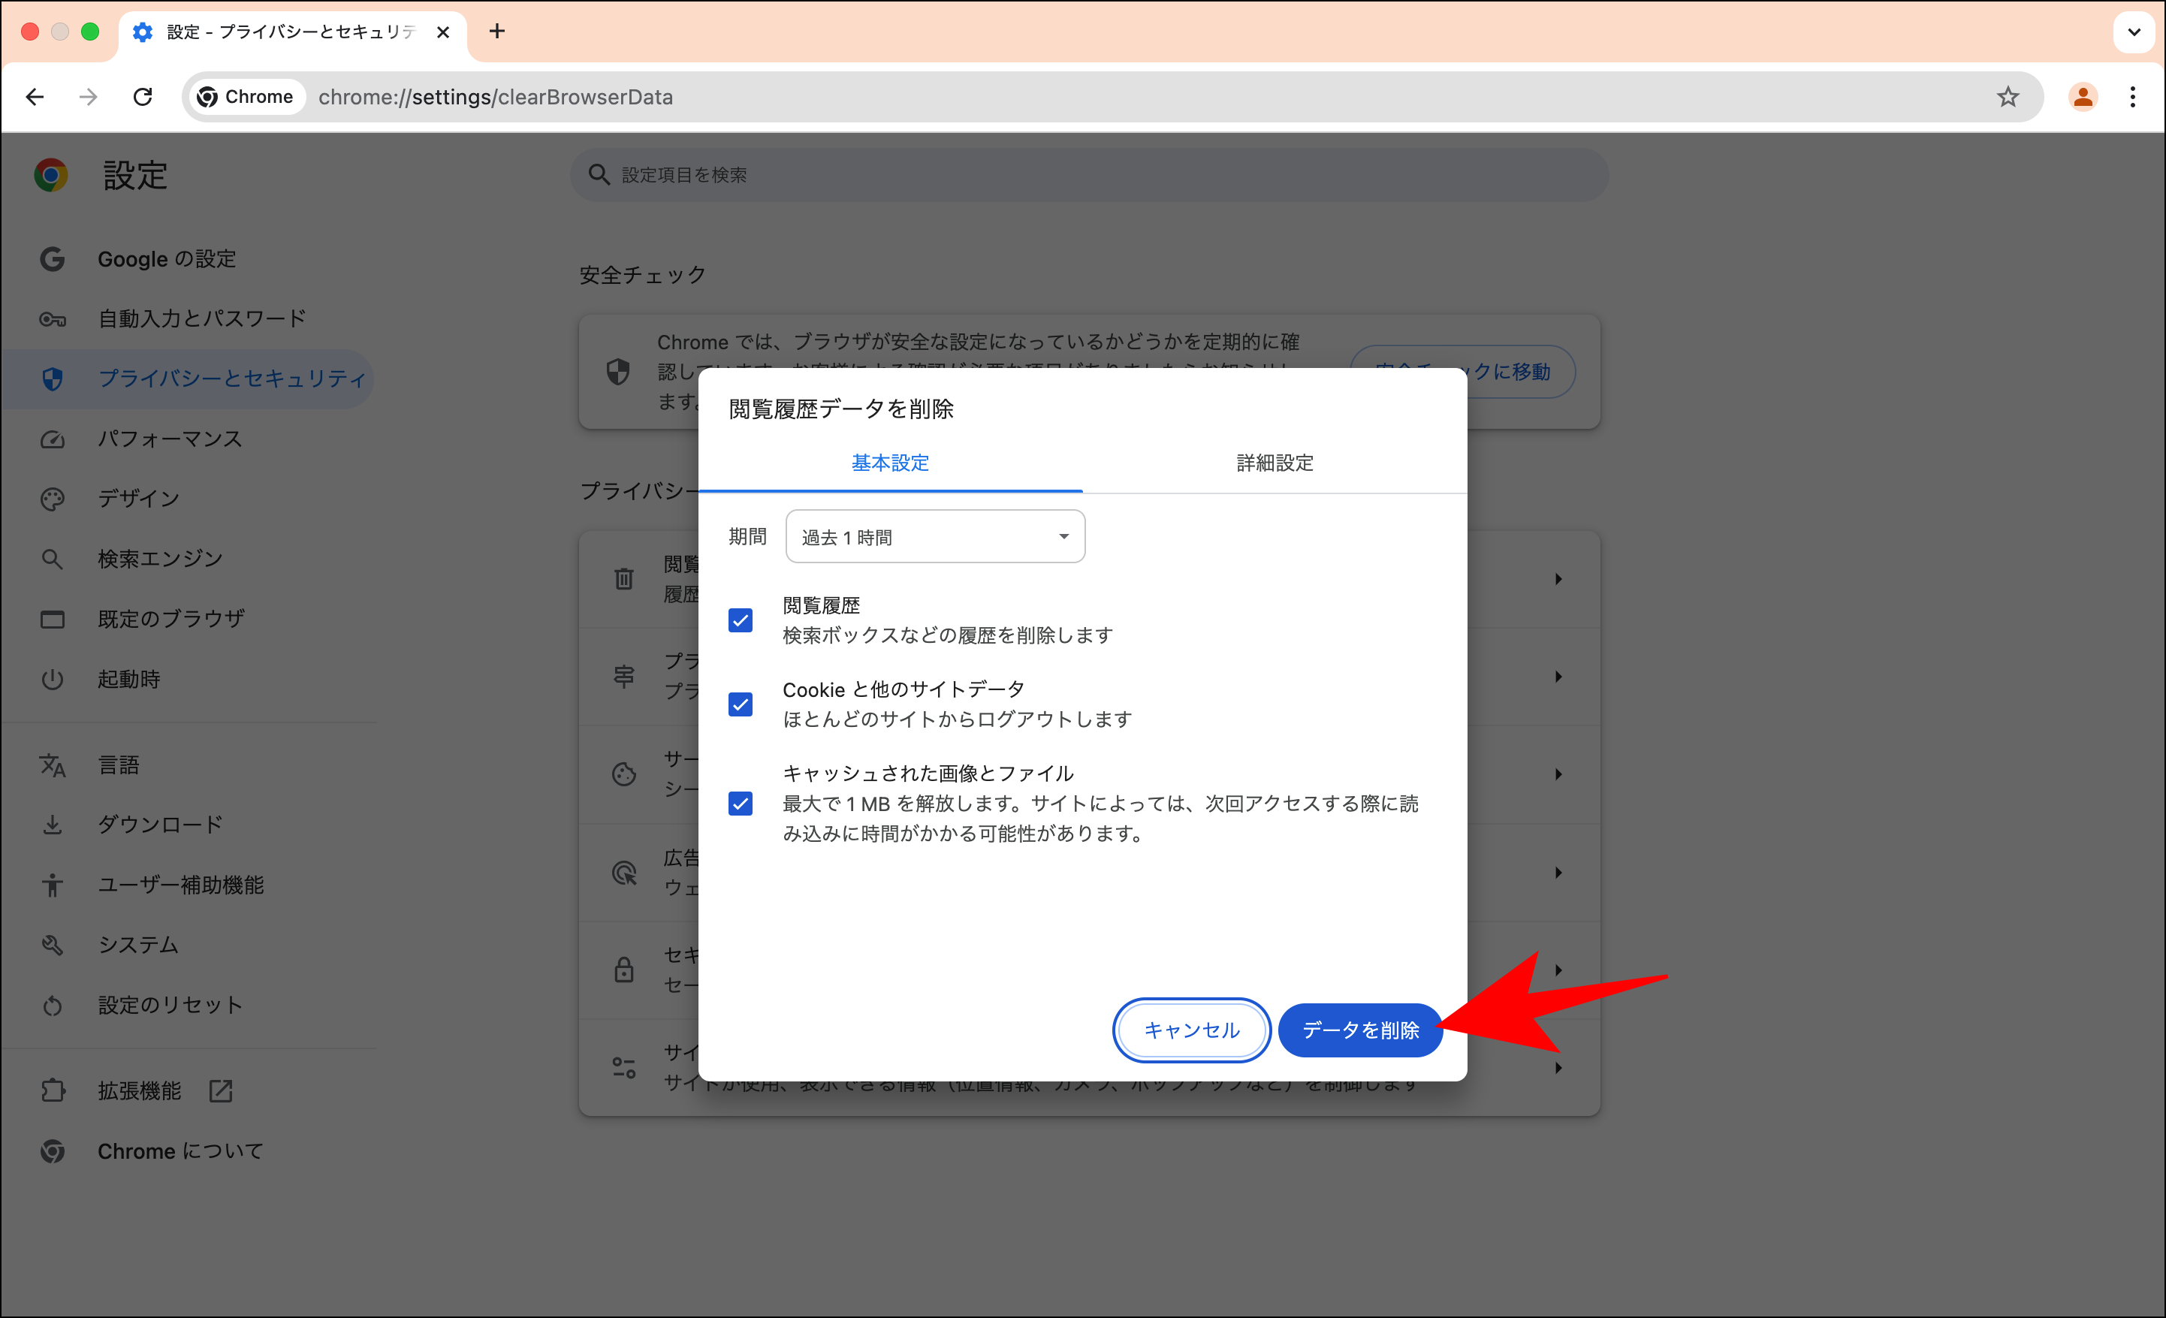Open Google の設定 in sidebar
This screenshot has height=1318, width=2166.
[189, 258]
